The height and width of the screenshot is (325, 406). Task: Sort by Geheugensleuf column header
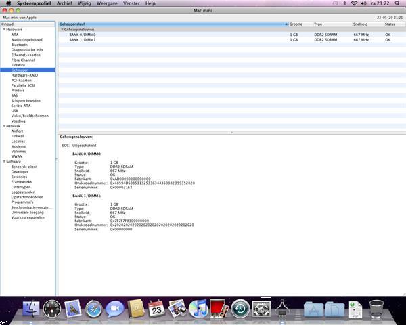coord(173,24)
